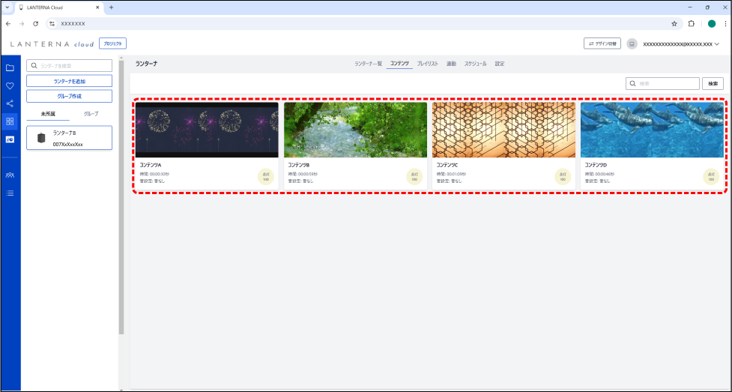The height and width of the screenshot is (392, 732).
Task: Click the user avatar icon beside the email
Action: point(632,43)
